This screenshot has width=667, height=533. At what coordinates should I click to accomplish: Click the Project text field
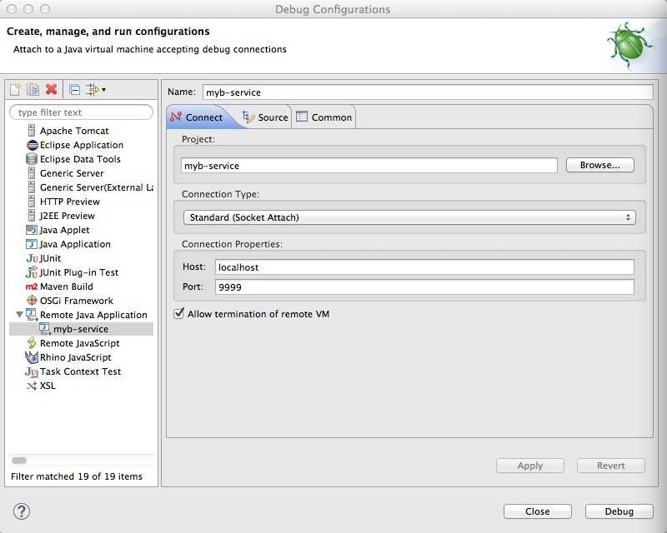tap(369, 166)
